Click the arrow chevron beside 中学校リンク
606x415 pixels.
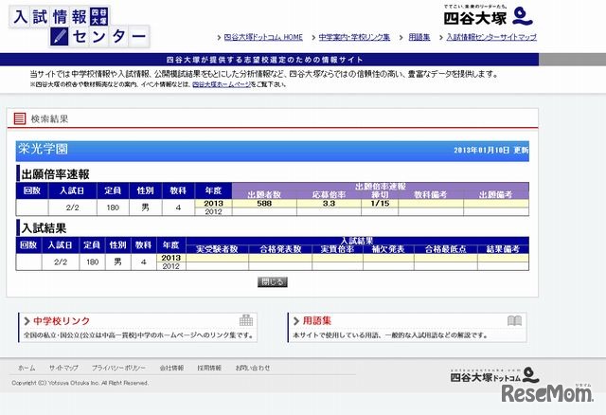(27, 321)
